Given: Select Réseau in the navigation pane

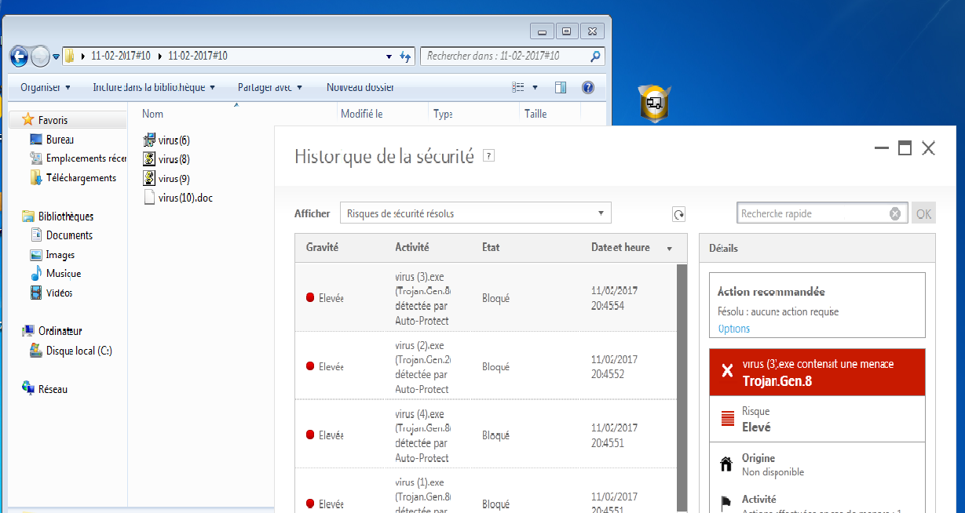Looking at the screenshot, I should tap(45, 389).
